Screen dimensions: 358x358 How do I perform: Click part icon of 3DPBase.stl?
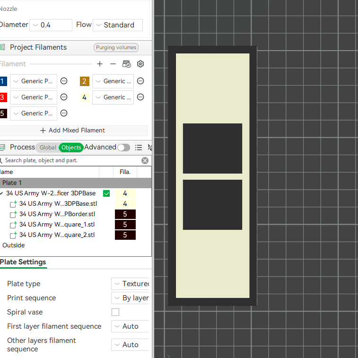coord(13,204)
